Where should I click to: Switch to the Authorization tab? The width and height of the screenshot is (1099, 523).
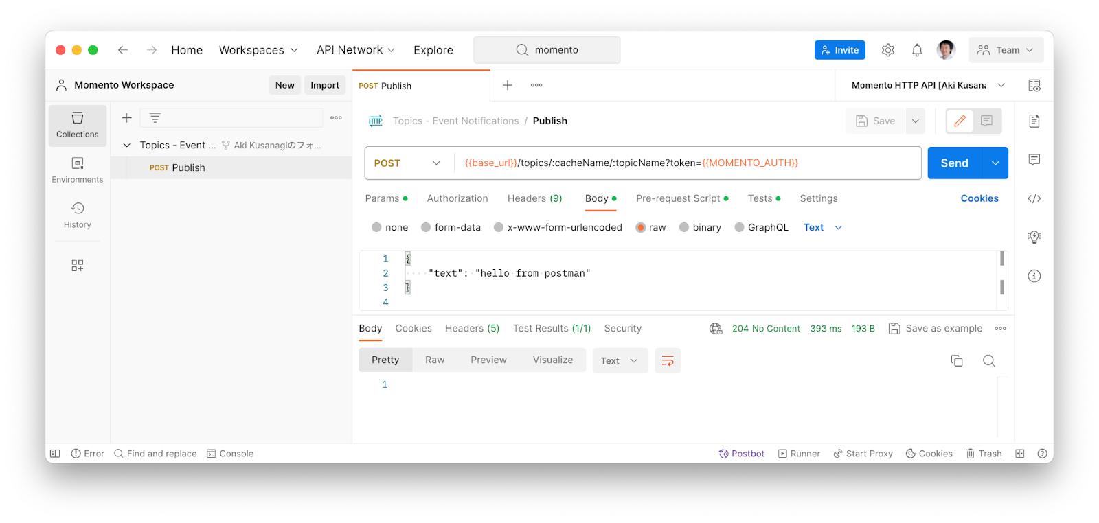click(x=457, y=198)
